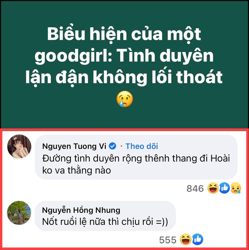
Task: Click the sad crying reaction on the 846 comment
Action: [236, 188]
